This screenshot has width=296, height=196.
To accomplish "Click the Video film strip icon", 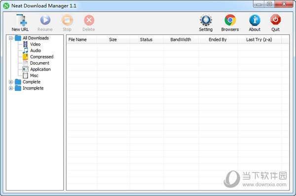I will (x=25, y=44).
